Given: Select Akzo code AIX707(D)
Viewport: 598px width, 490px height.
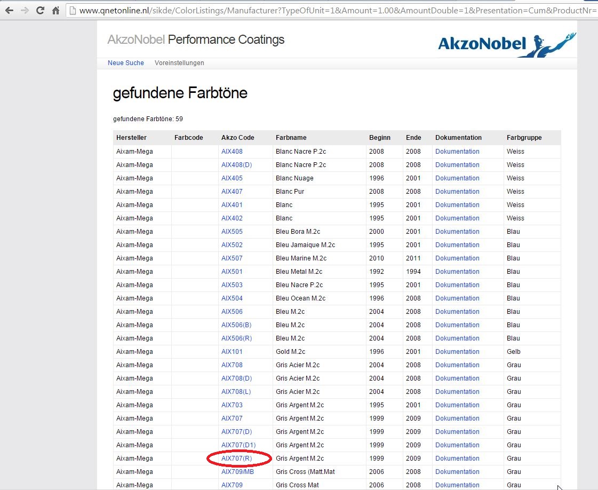Looking at the screenshot, I should [236, 432].
